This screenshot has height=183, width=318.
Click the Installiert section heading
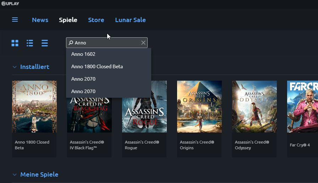35,67
